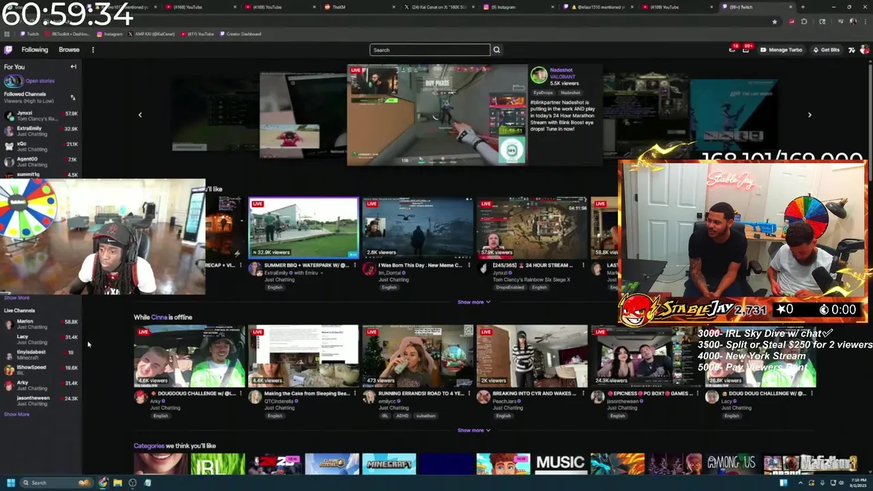Image resolution: width=873 pixels, height=491 pixels.
Task: Open the Clash Royale category tile
Action: (x=331, y=464)
